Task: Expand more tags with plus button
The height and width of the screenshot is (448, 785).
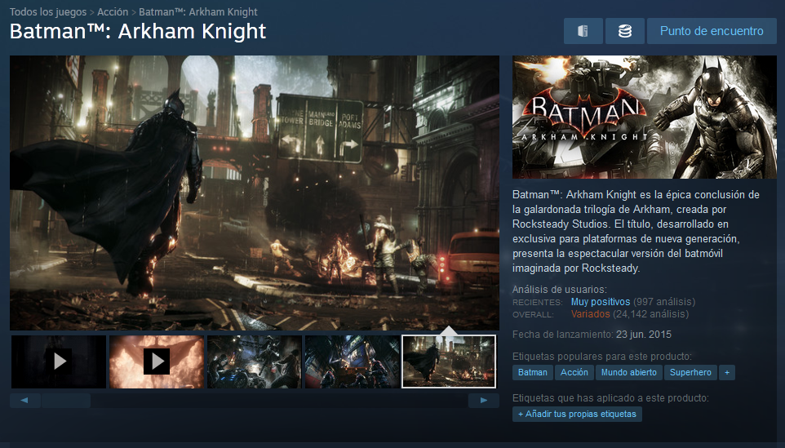Action: point(727,372)
